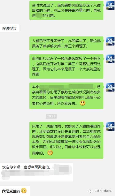Select the green bubble about 入睡困难的问题
Screen dimensions: 115x196
(x=67, y=10)
